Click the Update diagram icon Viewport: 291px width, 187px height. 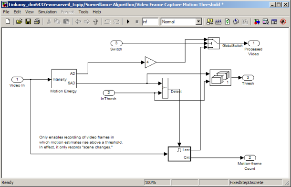pyautogui.click(x=227, y=22)
